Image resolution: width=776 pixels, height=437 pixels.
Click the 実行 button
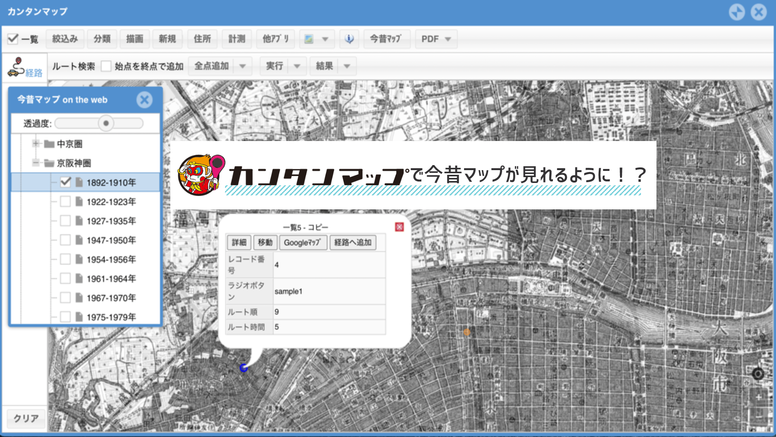pos(274,66)
